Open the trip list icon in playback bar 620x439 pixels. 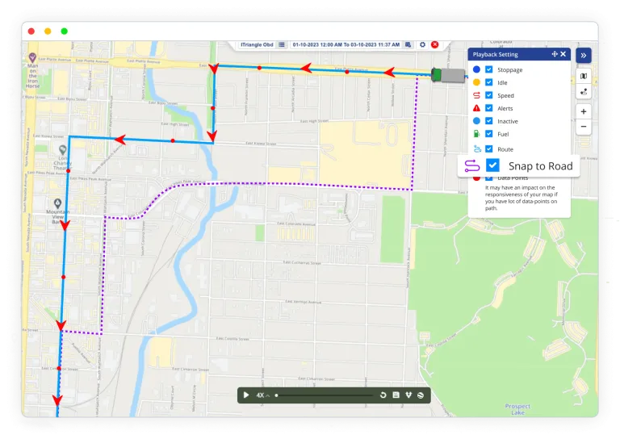(396, 395)
